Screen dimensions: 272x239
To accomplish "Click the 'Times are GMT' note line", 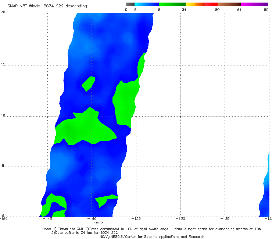I will click(152, 229).
